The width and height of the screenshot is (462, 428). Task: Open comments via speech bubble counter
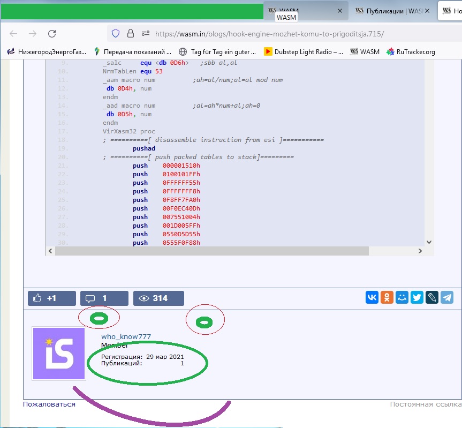(104, 298)
